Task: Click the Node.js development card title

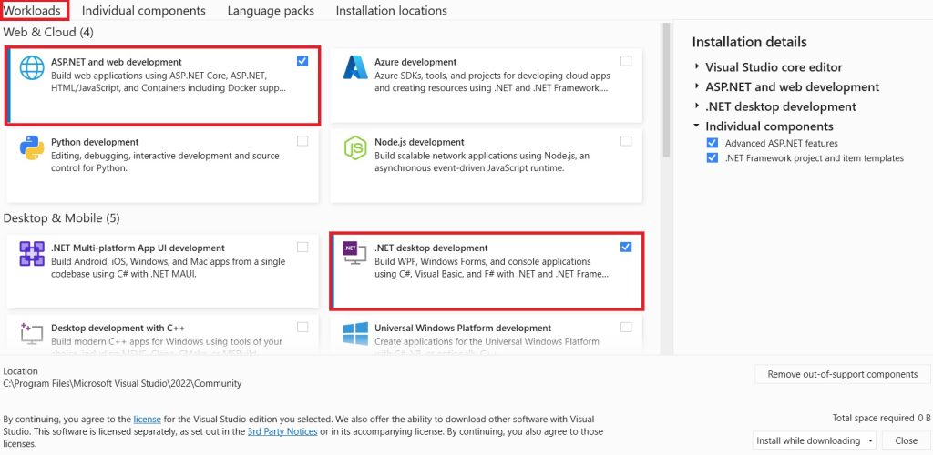Action: click(419, 143)
